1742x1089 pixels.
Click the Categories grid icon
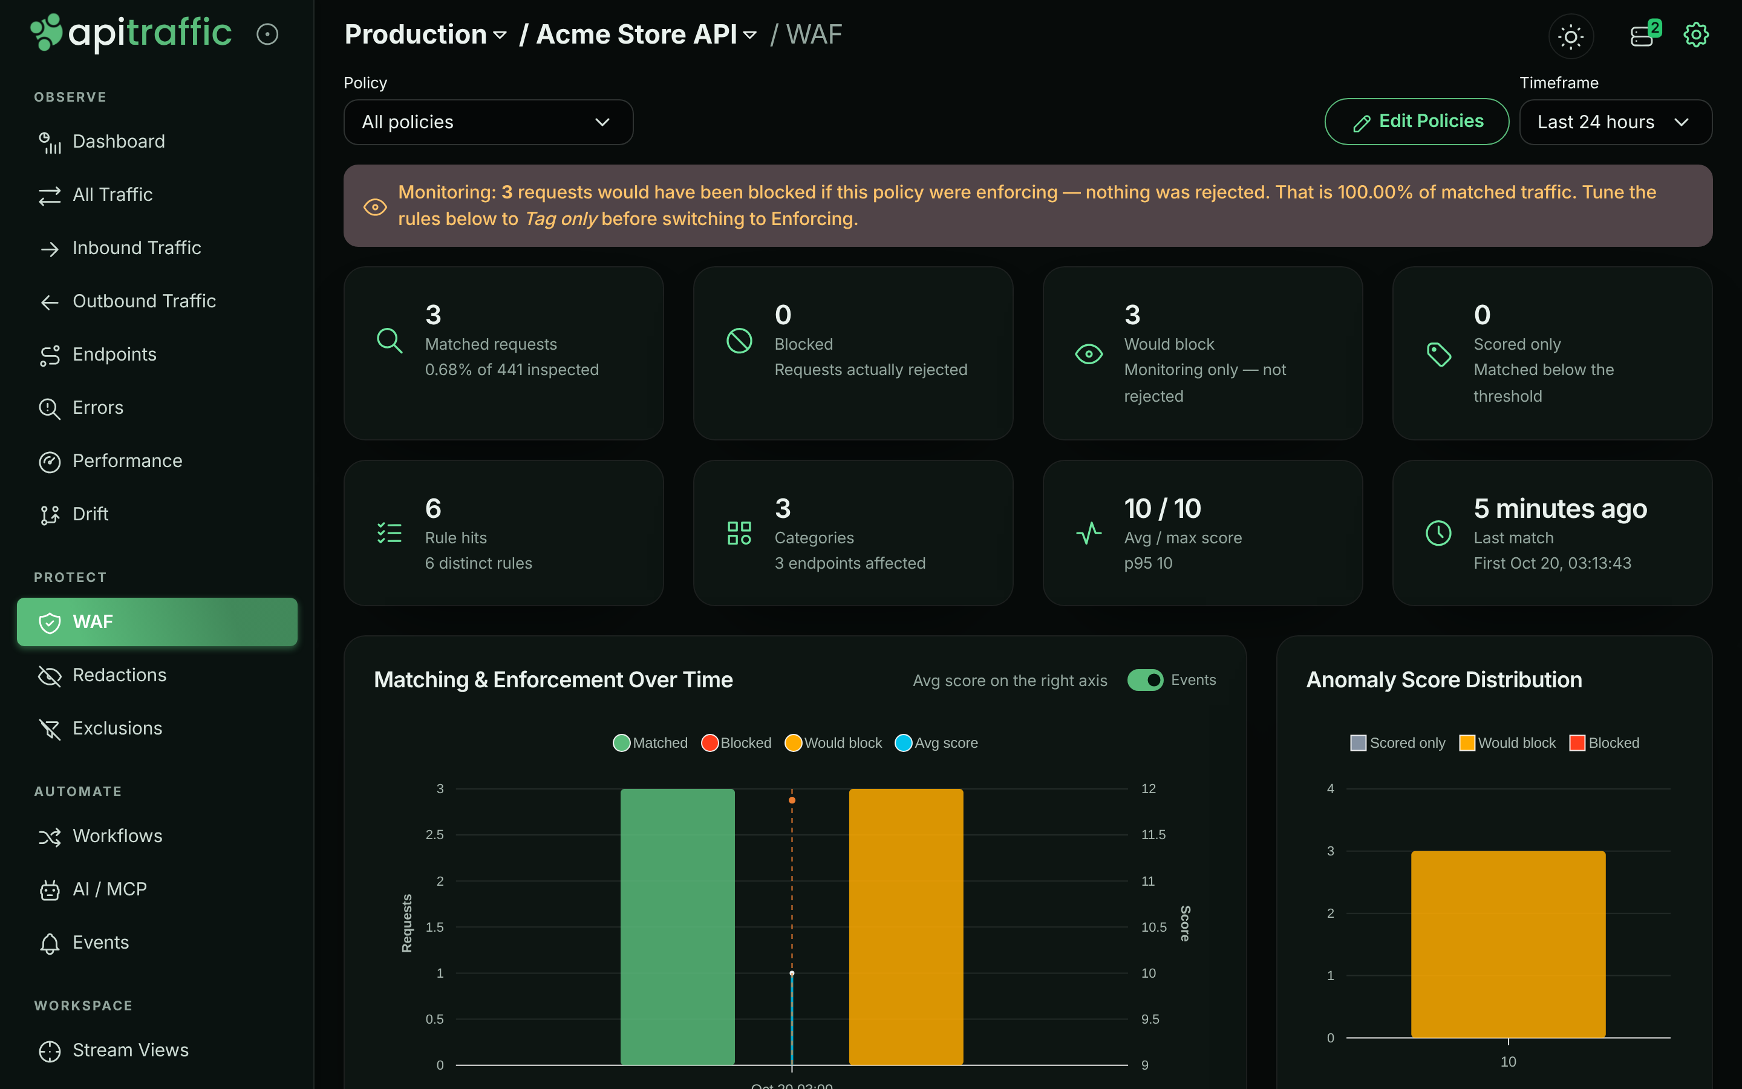[x=739, y=533]
